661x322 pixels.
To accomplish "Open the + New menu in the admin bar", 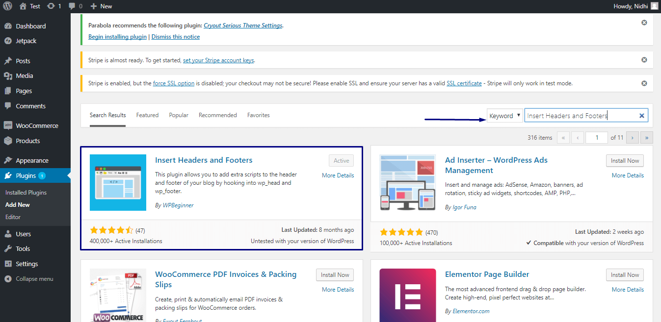I will (x=101, y=6).
